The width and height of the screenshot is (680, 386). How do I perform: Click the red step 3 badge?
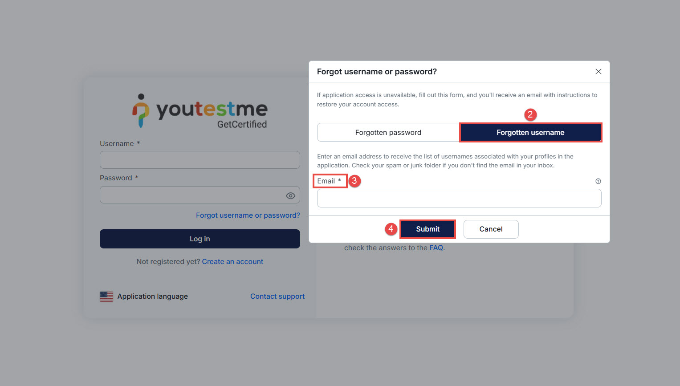pyautogui.click(x=354, y=181)
